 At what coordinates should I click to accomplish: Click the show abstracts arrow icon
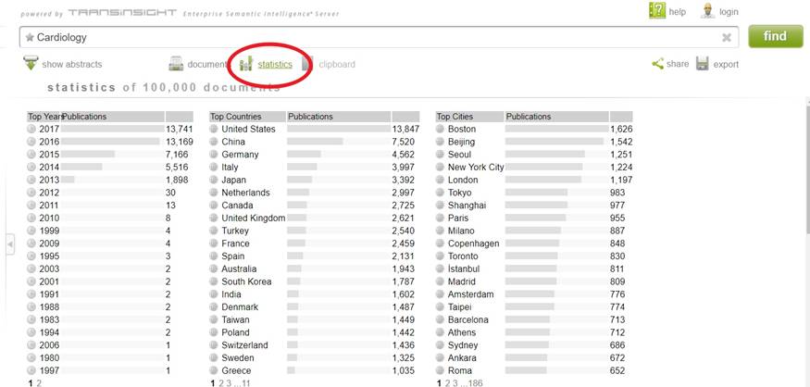coord(31,63)
